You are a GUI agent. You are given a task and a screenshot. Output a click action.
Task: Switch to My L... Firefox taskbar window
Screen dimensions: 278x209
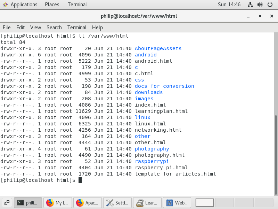(58, 203)
